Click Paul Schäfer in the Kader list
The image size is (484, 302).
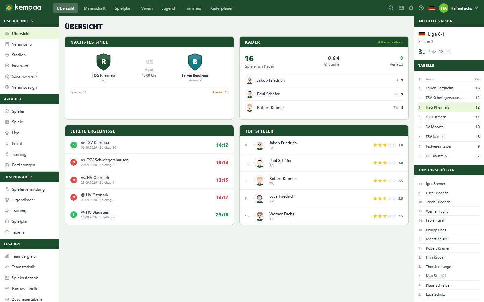point(324,94)
